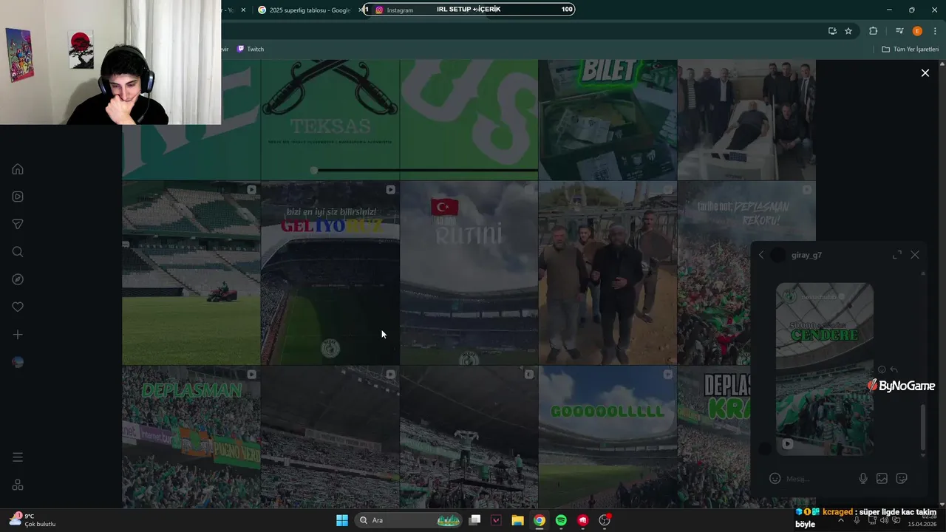Open Task View on the taskbar
946x532 pixels.
(474, 520)
